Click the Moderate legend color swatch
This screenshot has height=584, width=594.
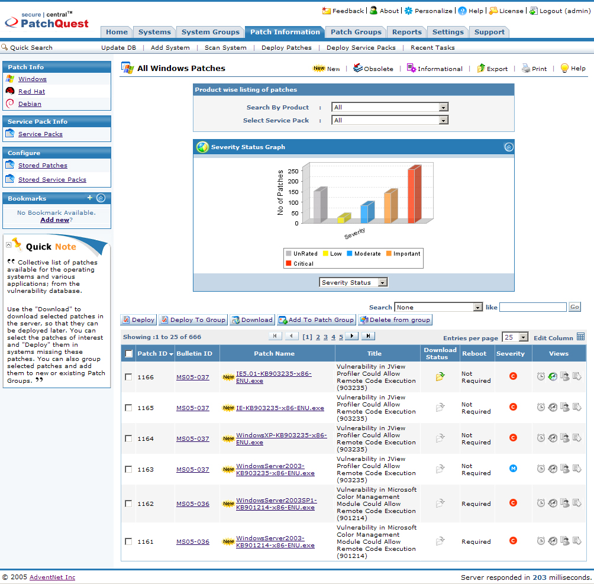(x=349, y=253)
